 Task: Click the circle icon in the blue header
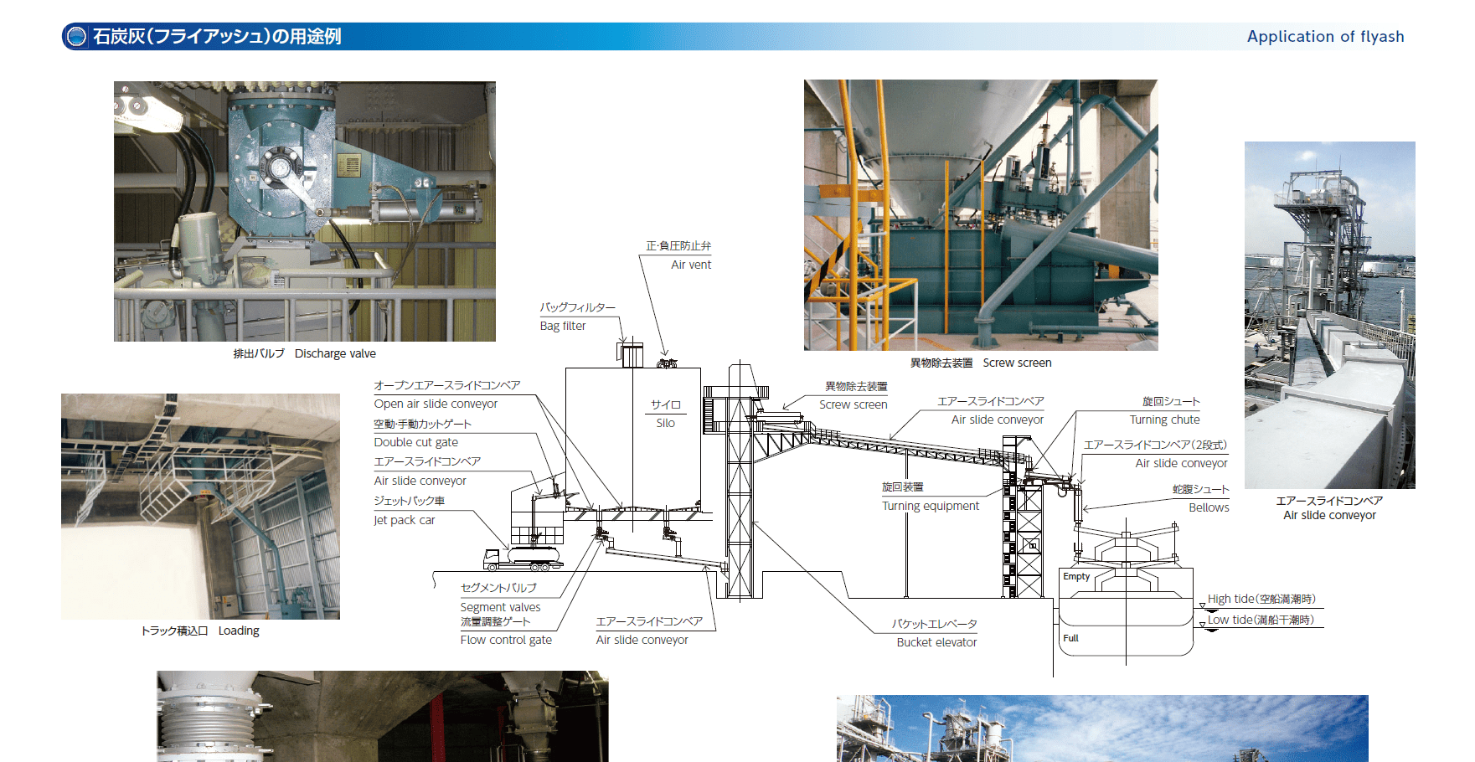[x=76, y=36]
